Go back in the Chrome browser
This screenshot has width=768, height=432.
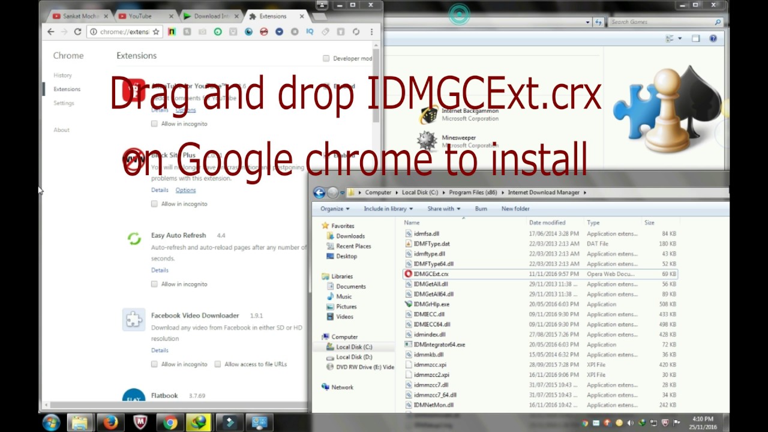point(51,32)
